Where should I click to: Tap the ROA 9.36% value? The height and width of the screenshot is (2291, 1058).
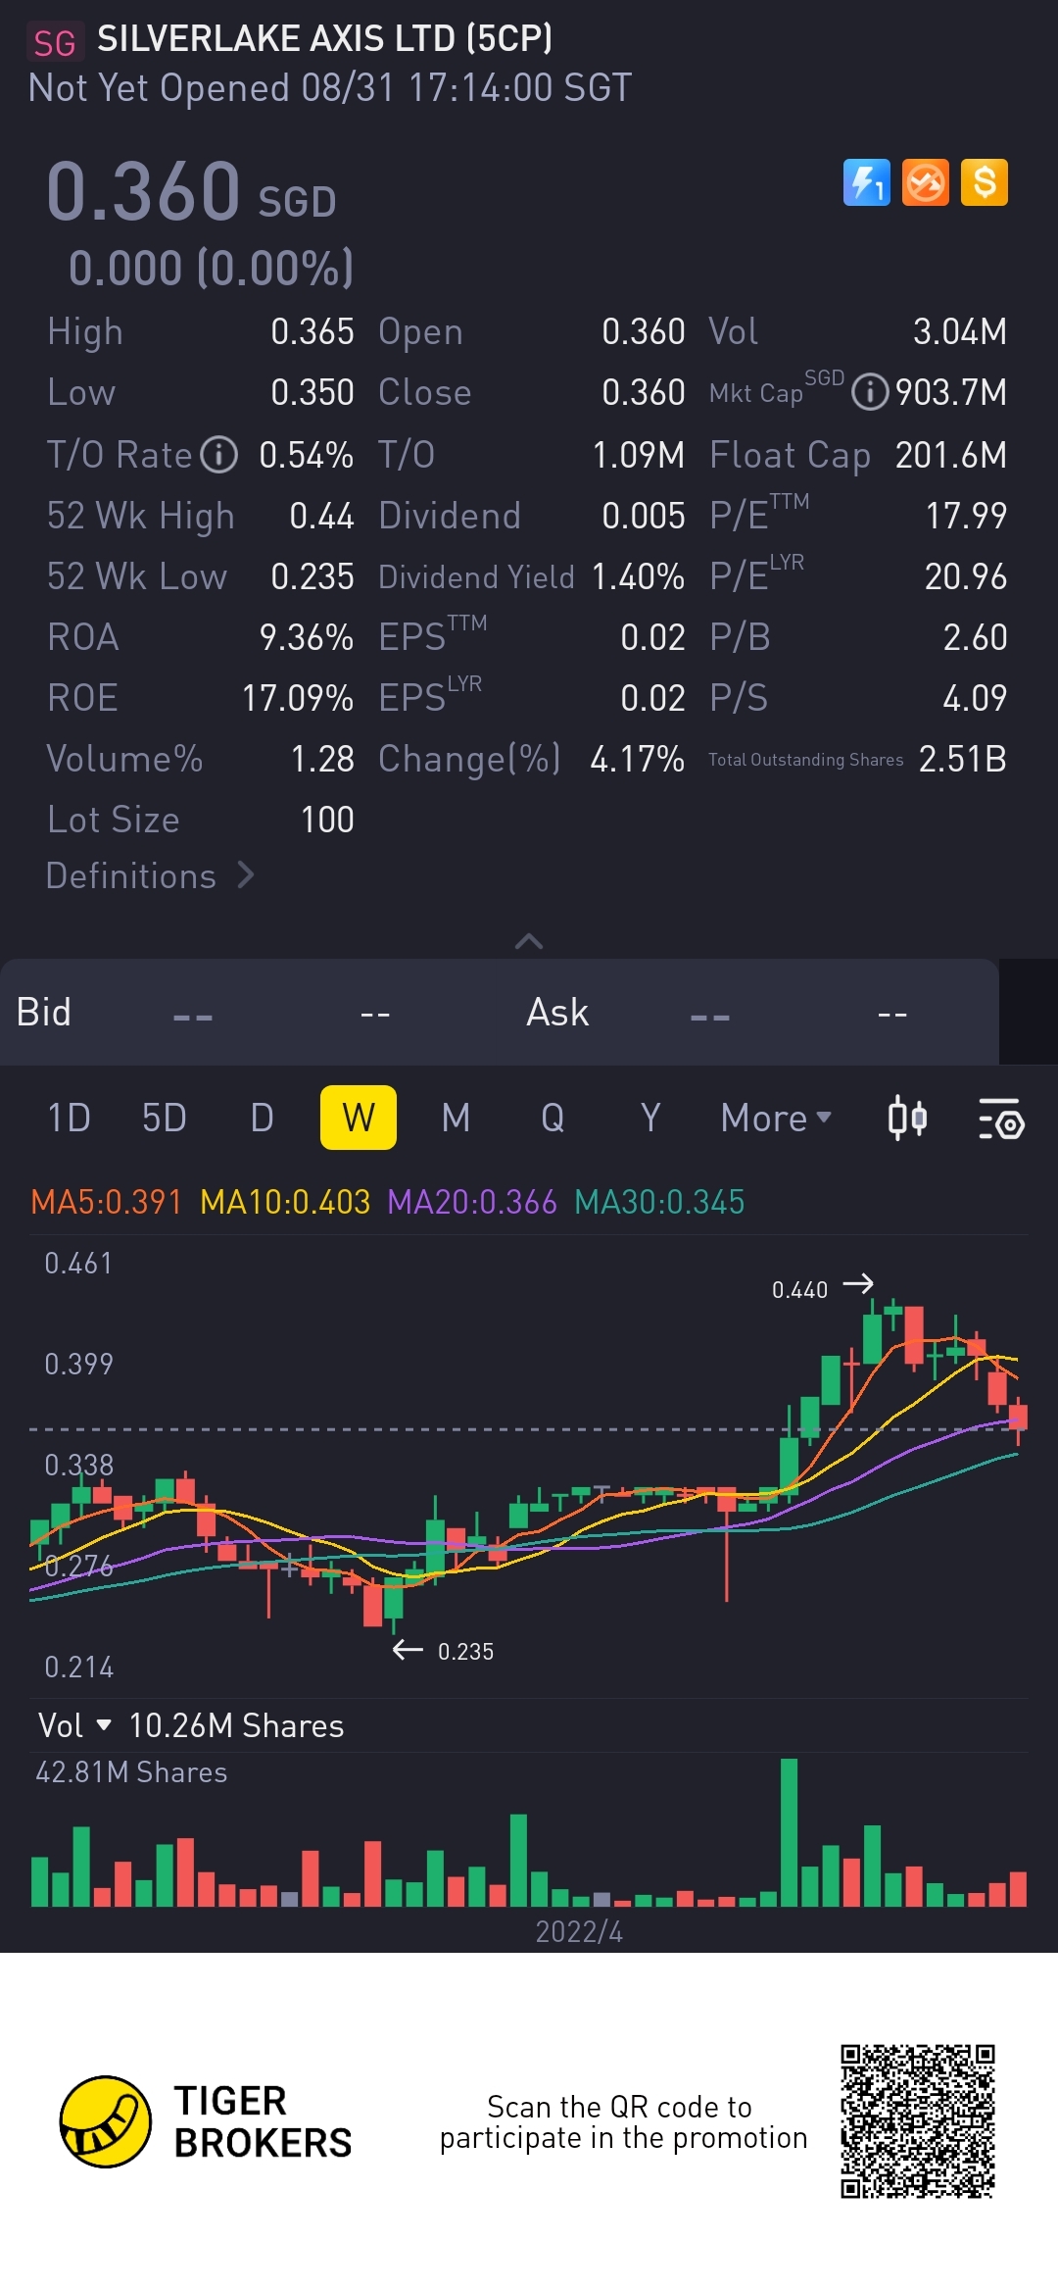pyautogui.click(x=307, y=637)
